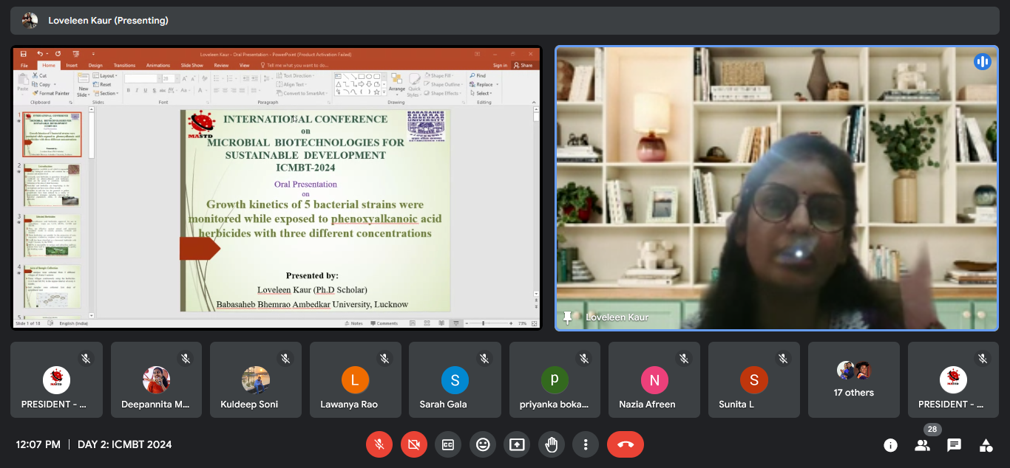Open the chat panel icon

[x=954, y=445]
